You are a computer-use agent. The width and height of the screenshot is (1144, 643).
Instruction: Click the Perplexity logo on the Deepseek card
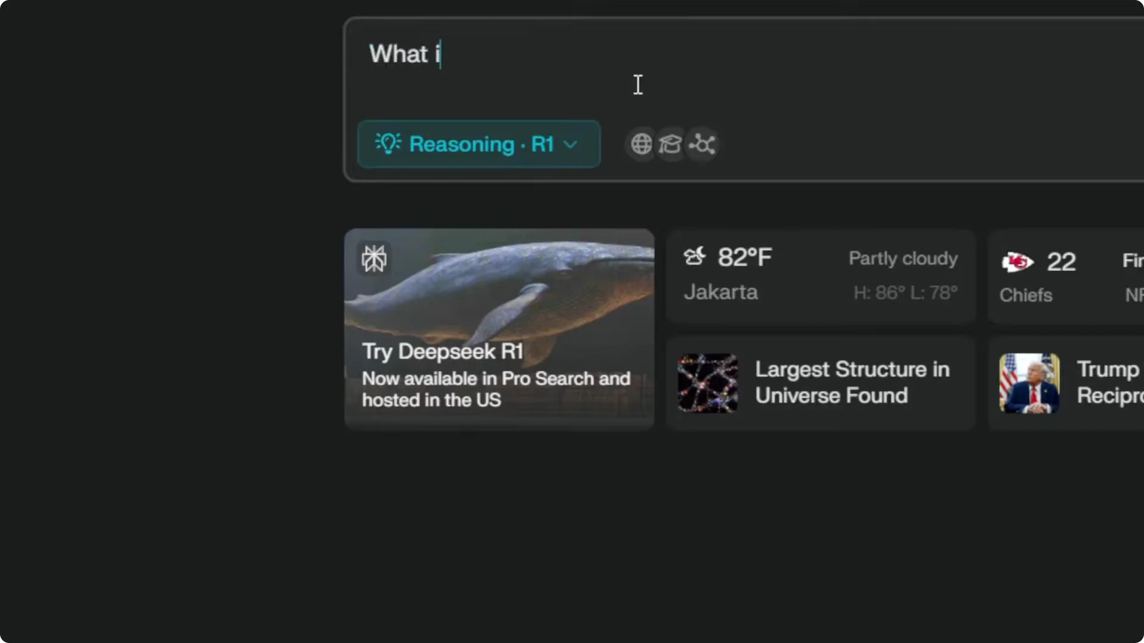(x=374, y=258)
